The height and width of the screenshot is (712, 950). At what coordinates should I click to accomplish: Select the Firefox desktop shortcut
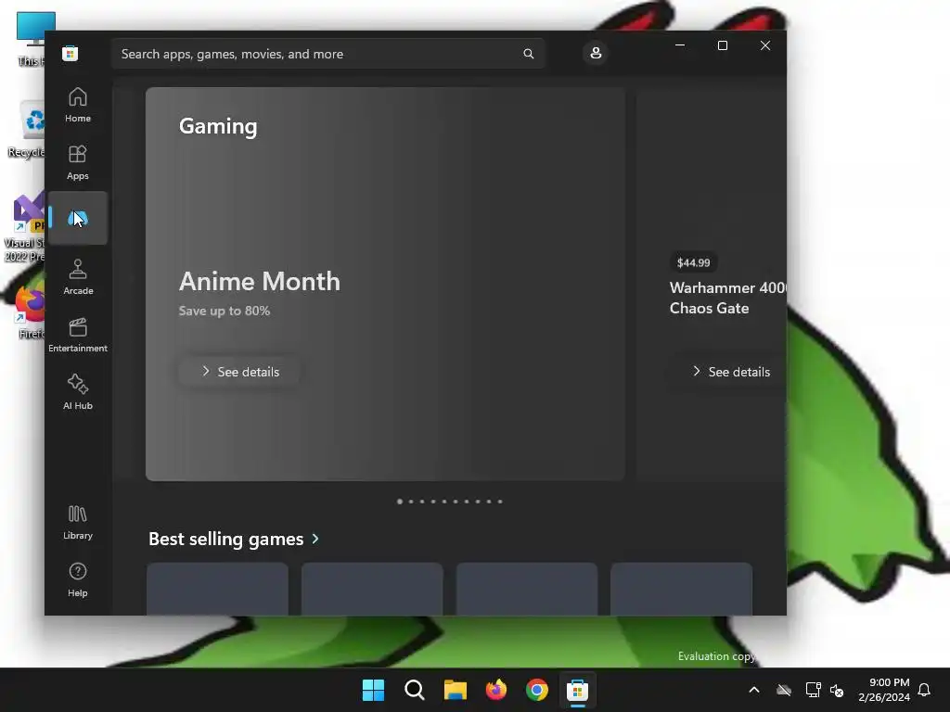[x=29, y=311]
